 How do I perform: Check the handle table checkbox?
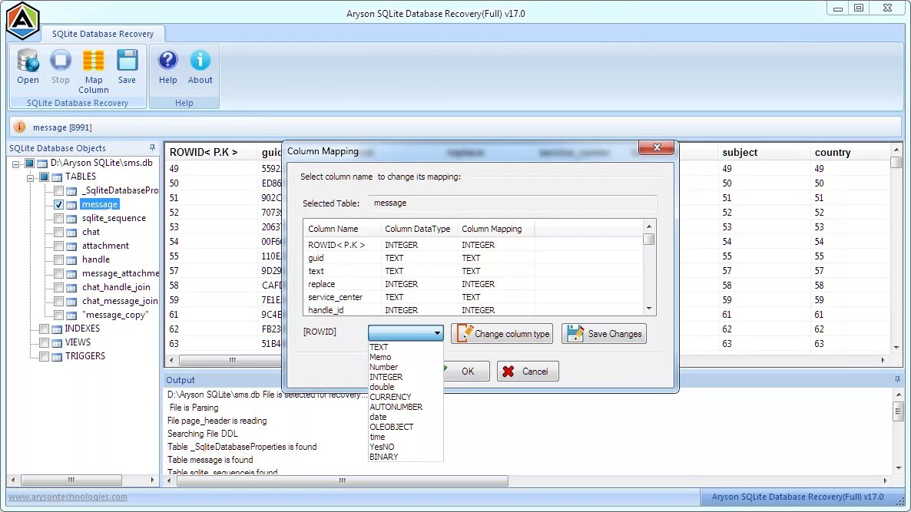(x=58, y=260)
